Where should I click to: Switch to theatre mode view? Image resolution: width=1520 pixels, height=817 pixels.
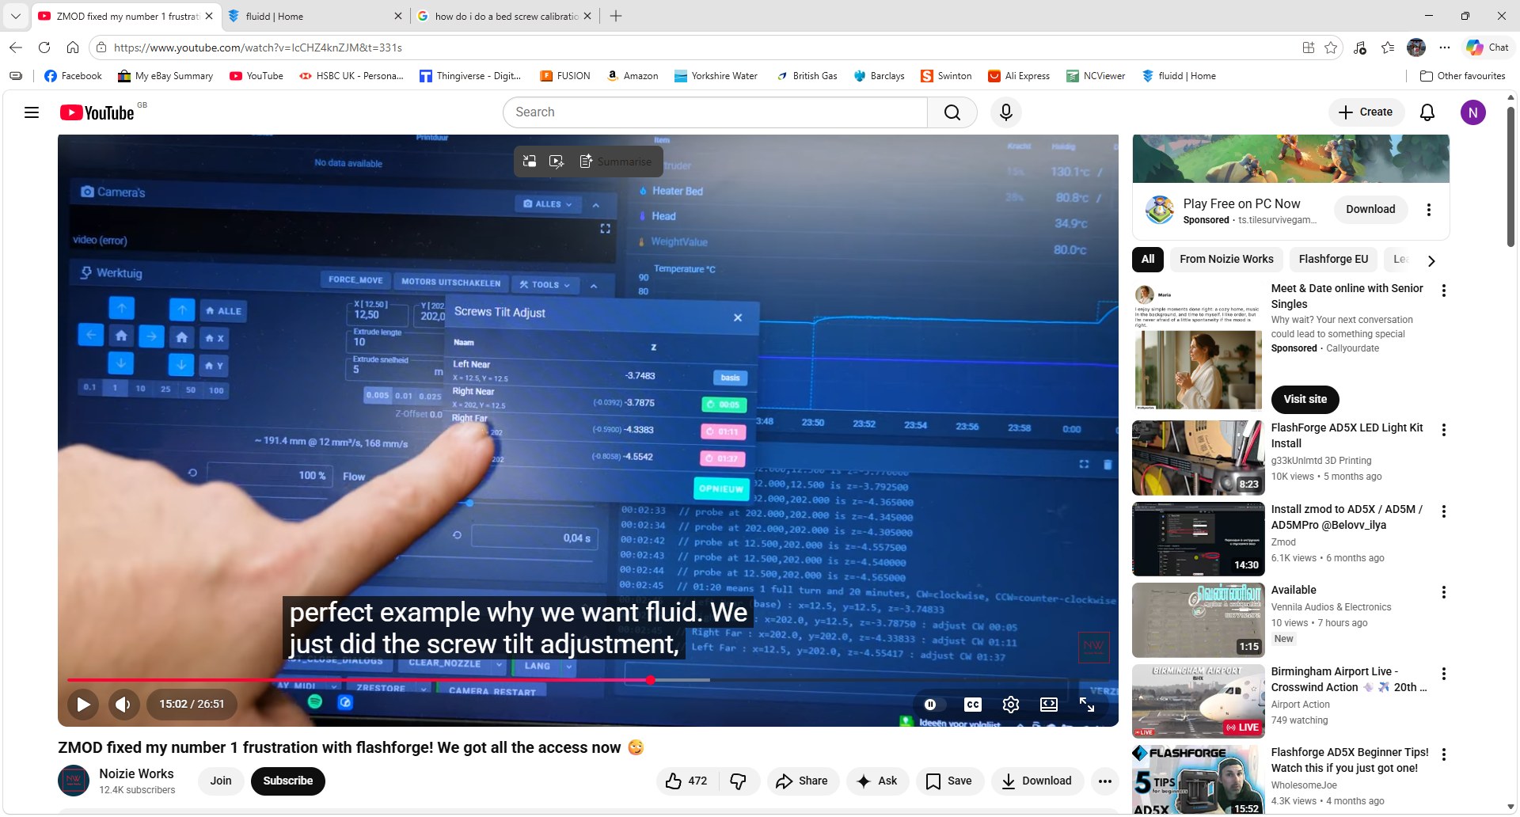point(1049,704)
